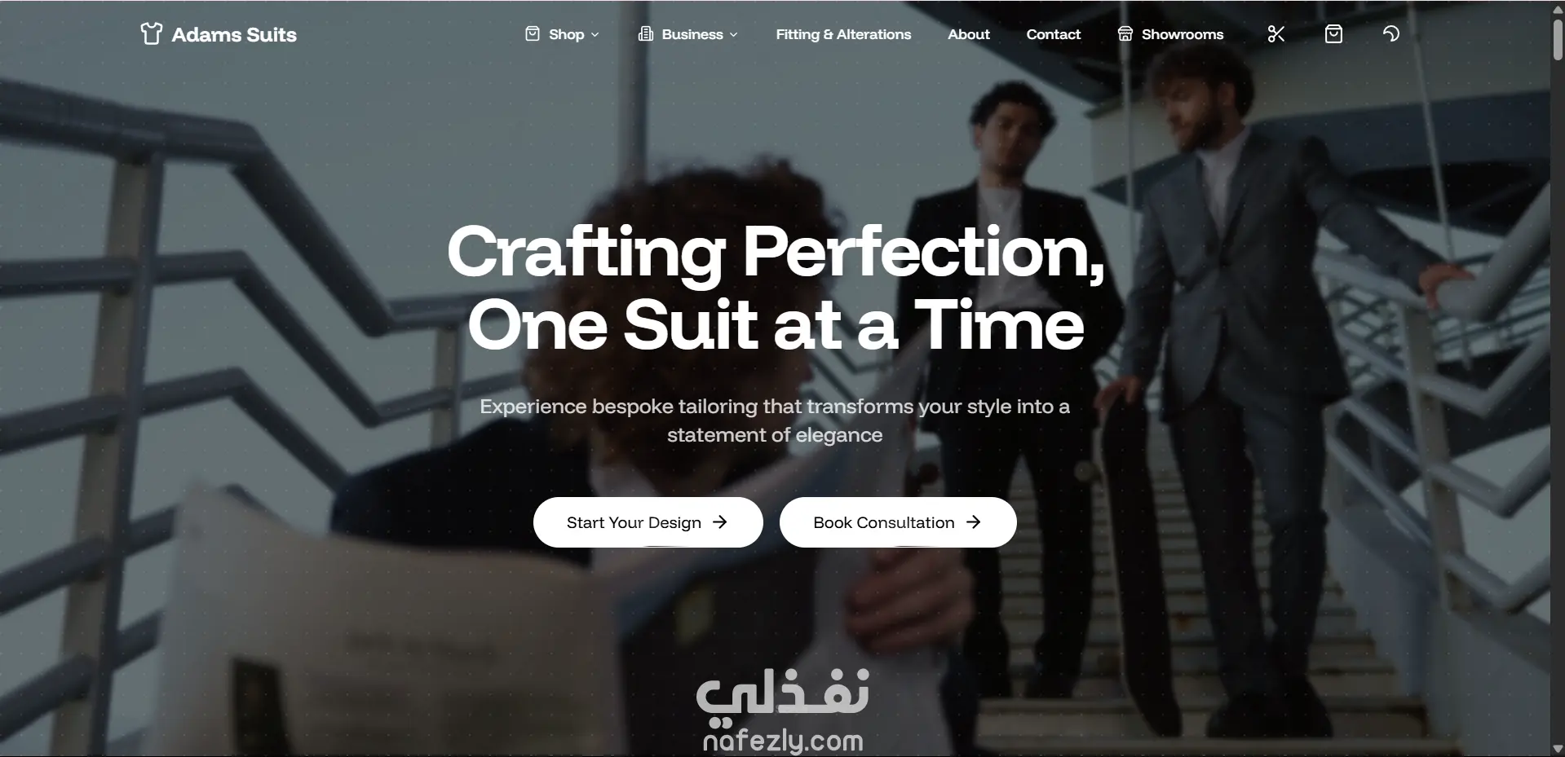The image size is (1565, 757).
Task: Expand the Shop dropdown chevron
Action: coord(595,34)
